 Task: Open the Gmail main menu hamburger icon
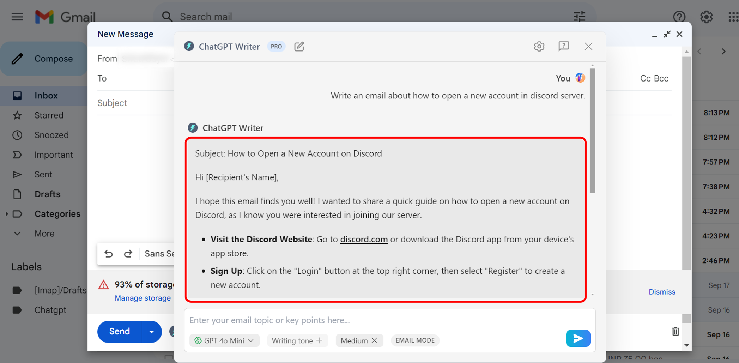pos(17,17)
